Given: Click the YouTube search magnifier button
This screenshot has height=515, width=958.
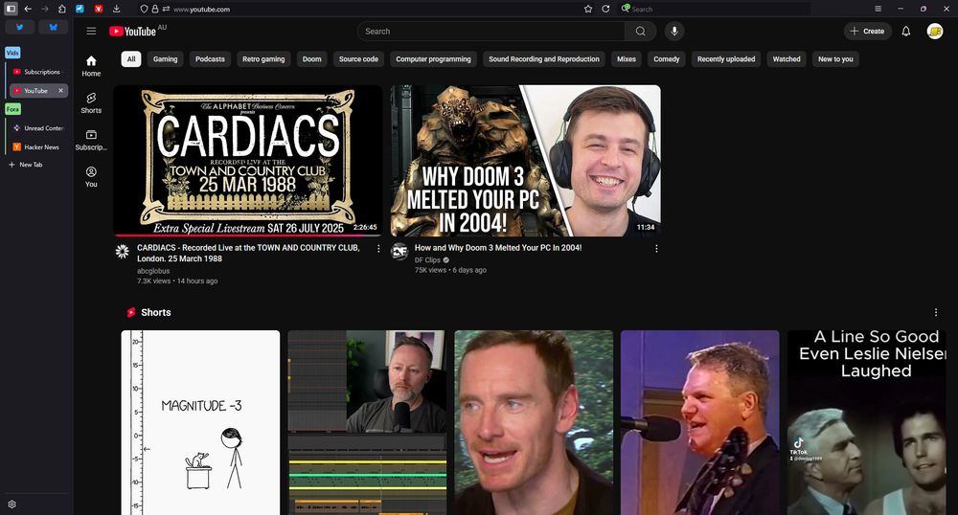Looking at the screenshot, I should click(x=640, y=32).
